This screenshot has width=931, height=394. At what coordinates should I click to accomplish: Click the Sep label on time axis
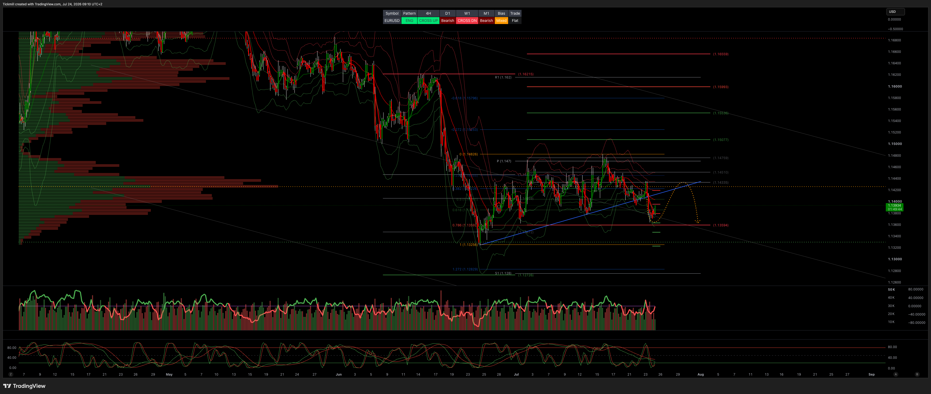pyautogui.click(x=871, y=375)
